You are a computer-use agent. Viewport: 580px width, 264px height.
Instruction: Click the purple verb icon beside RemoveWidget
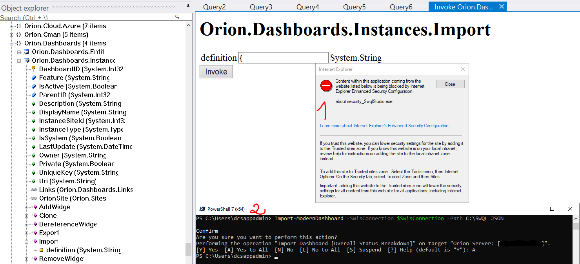(34, 259)
